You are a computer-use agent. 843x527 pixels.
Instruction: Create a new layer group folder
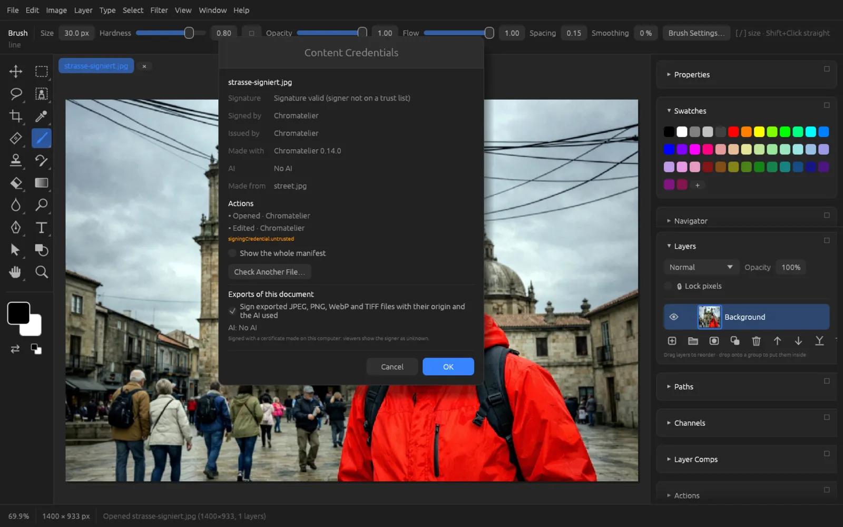pyautogui.click(x=693, y=341)
